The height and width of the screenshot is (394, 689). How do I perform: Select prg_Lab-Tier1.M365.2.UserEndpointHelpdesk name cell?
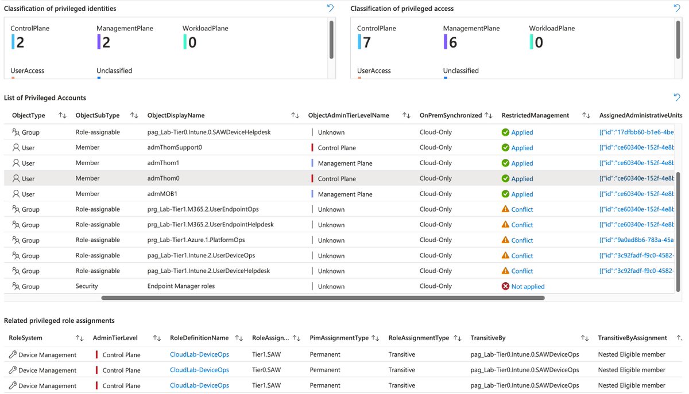tap(210, 224)
